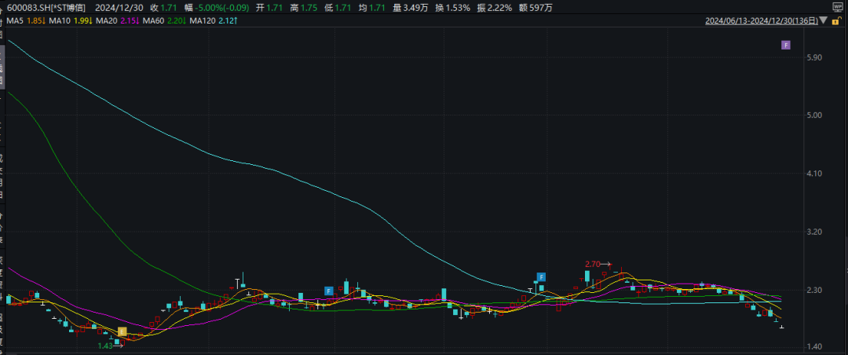Click the purple F marker at top right
The height and width of the screenshot is (355, 848).
tap(785, 46)
